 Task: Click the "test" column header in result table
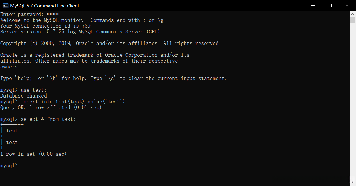[x=12, y=131]
